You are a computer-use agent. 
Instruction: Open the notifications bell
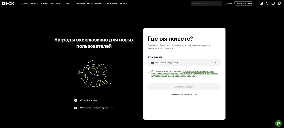267,3
